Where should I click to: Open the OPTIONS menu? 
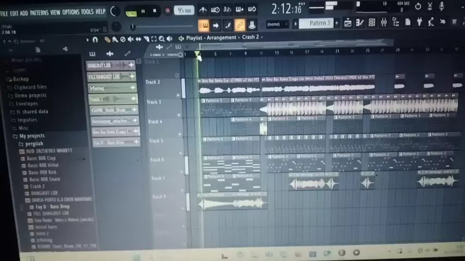coord(71,12)
